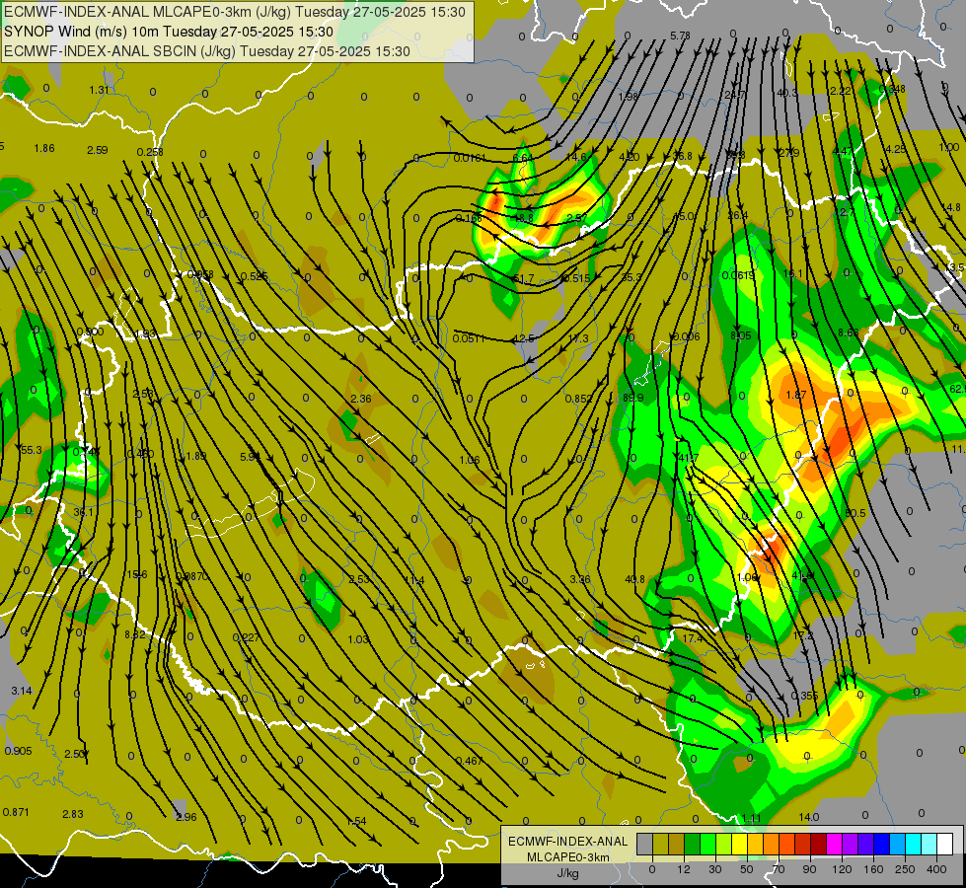
Task: Click the map value 1.31
Action: (100, 90)
